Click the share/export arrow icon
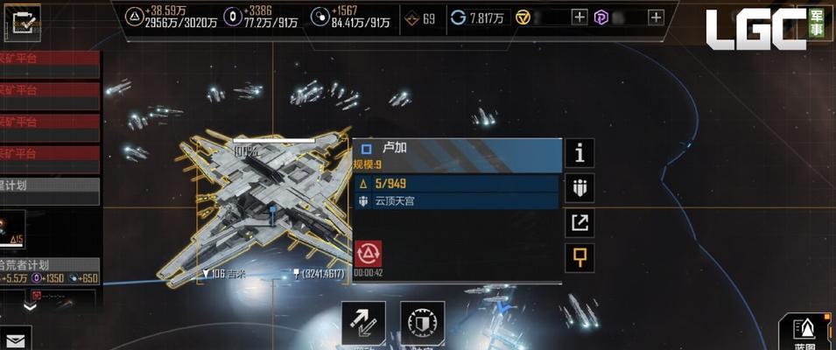The image size is (836, 350). [580, 222]
